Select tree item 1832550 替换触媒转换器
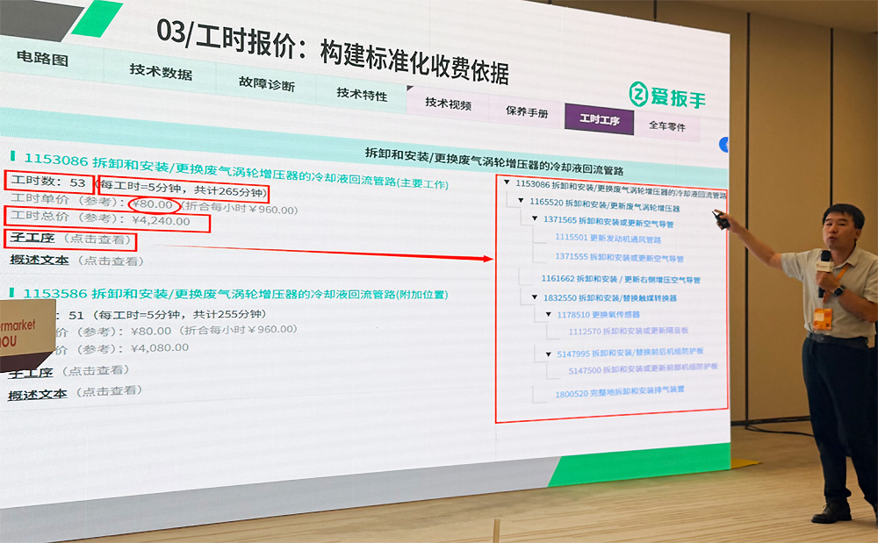 click(x=610, y=297)
